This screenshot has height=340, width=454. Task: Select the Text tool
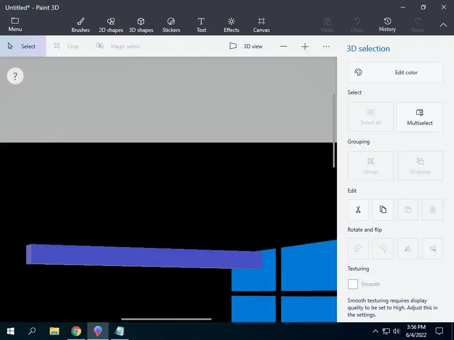pyautogui.click(x=201, y=25)
